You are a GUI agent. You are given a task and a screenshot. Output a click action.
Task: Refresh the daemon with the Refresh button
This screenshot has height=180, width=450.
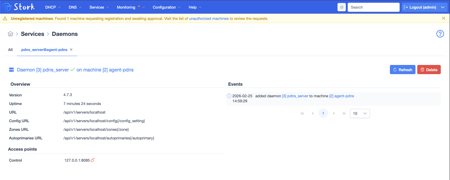pos(402,69)
